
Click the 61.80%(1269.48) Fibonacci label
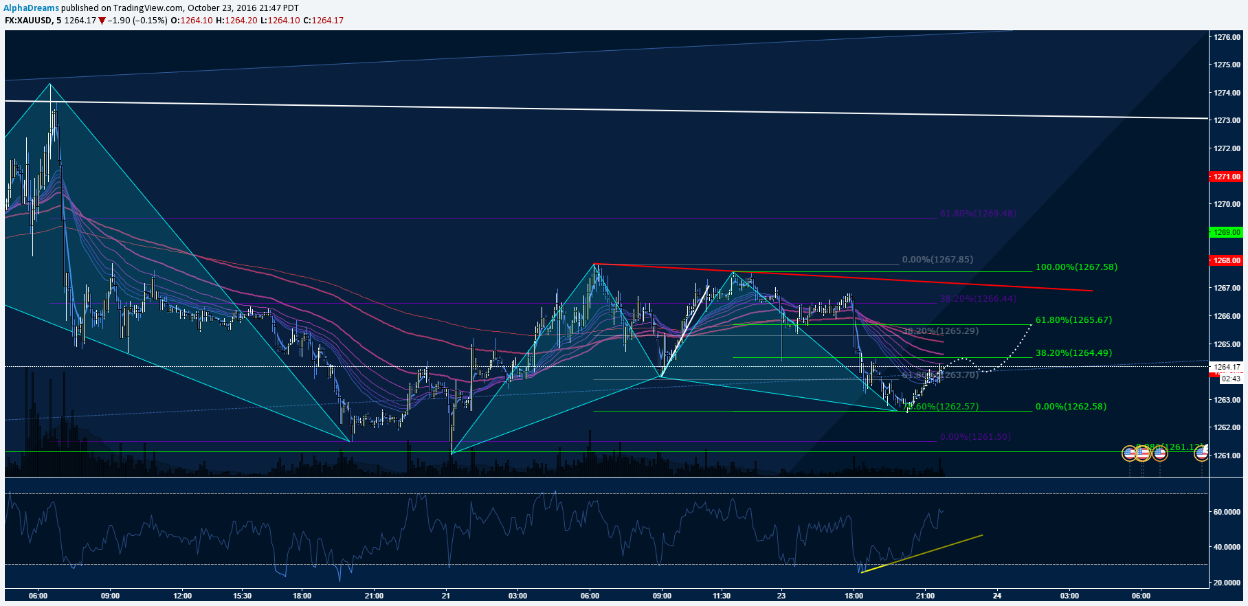(978, 214)
